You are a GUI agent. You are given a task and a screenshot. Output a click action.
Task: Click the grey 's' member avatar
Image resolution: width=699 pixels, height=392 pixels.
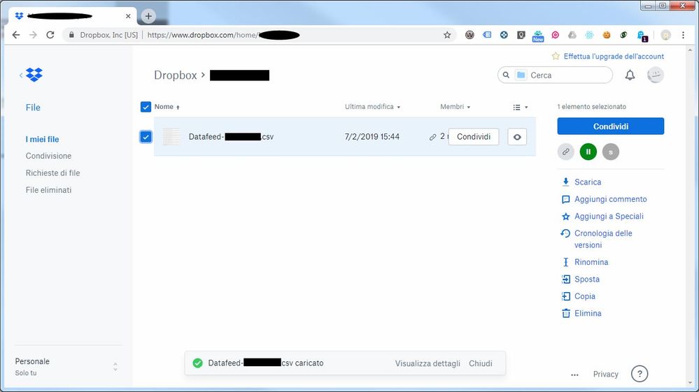(611, 152)
